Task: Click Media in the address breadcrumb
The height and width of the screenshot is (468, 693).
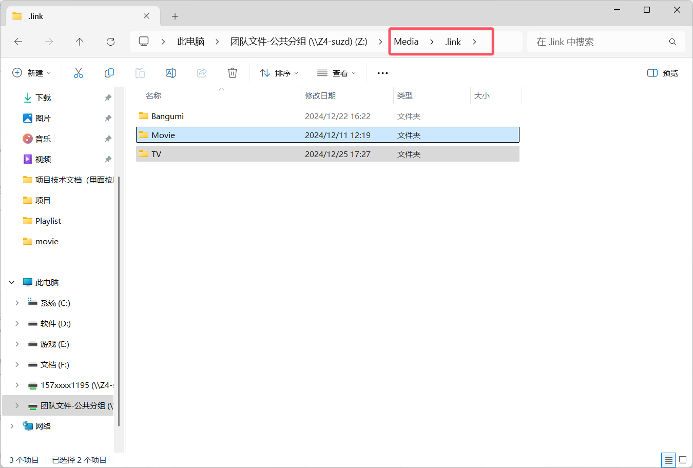Action: coord(406,42)
